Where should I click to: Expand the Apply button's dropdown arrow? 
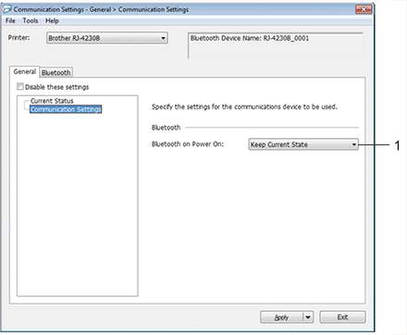pos(308,317)
